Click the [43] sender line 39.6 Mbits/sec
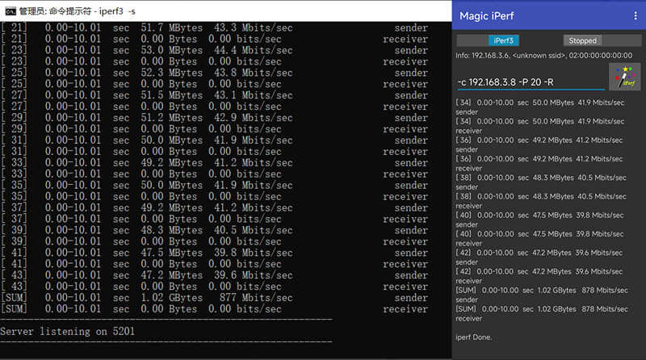 click(x=214, y=274)
